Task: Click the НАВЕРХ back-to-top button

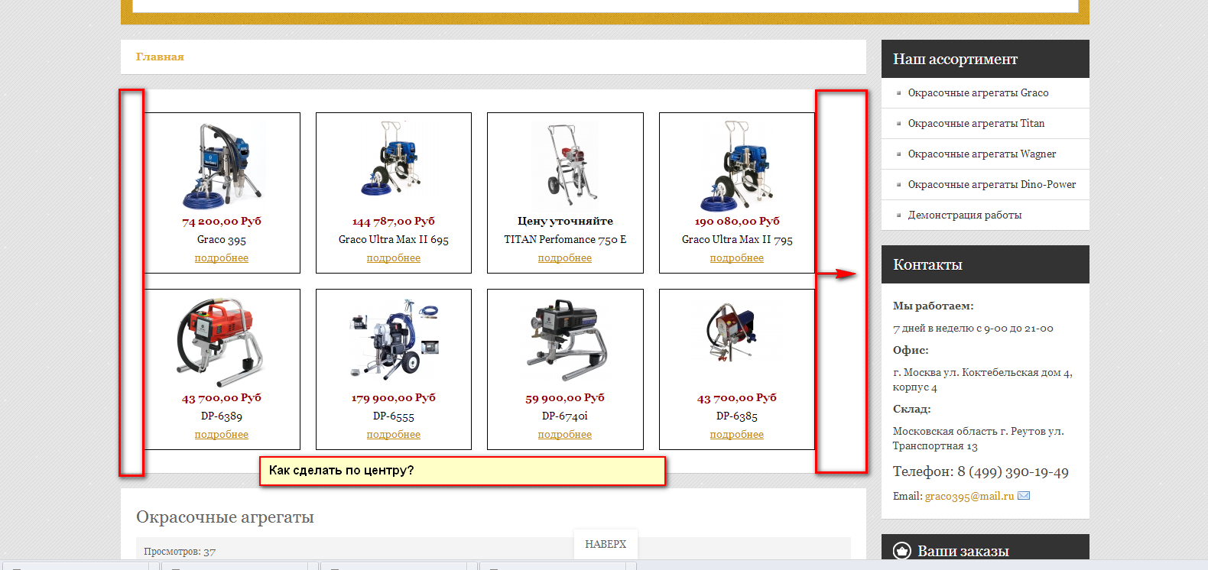Action: pyautogui.click(x=606, y=544)
